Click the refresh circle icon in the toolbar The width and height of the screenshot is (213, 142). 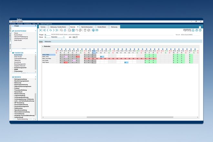coord(51,30)
